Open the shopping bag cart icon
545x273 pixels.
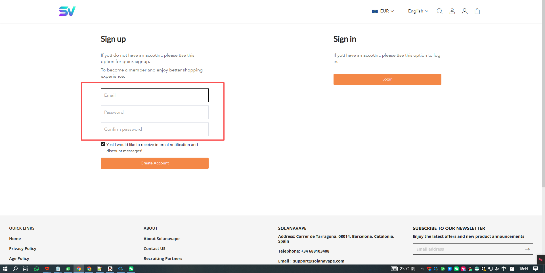(x=477, y=11)
